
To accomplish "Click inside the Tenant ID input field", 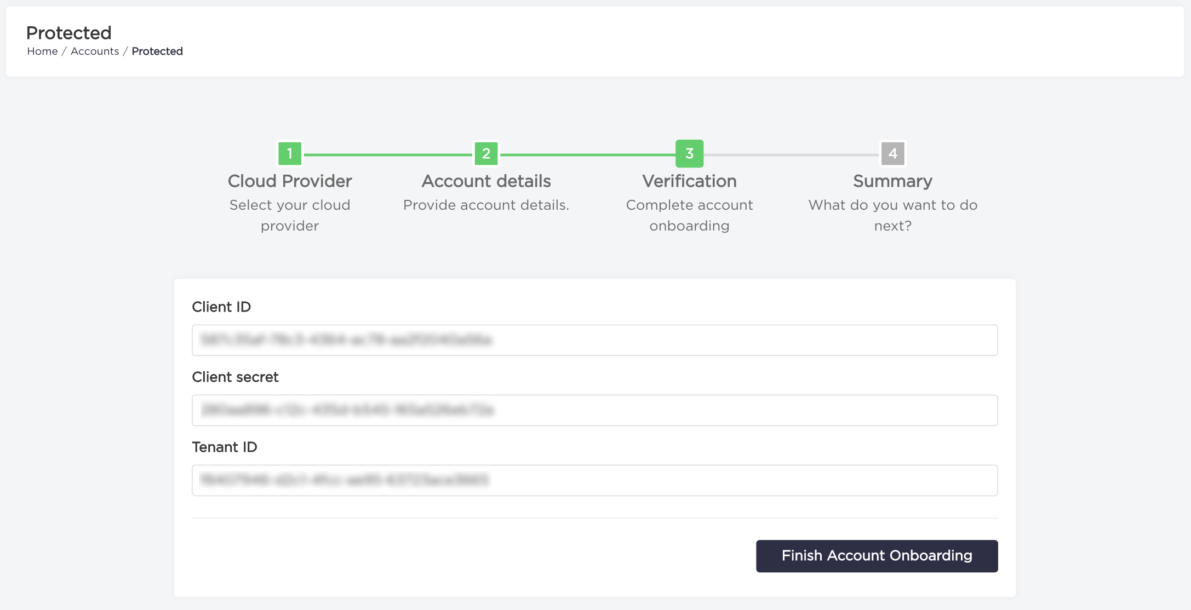I will point(594,480).
